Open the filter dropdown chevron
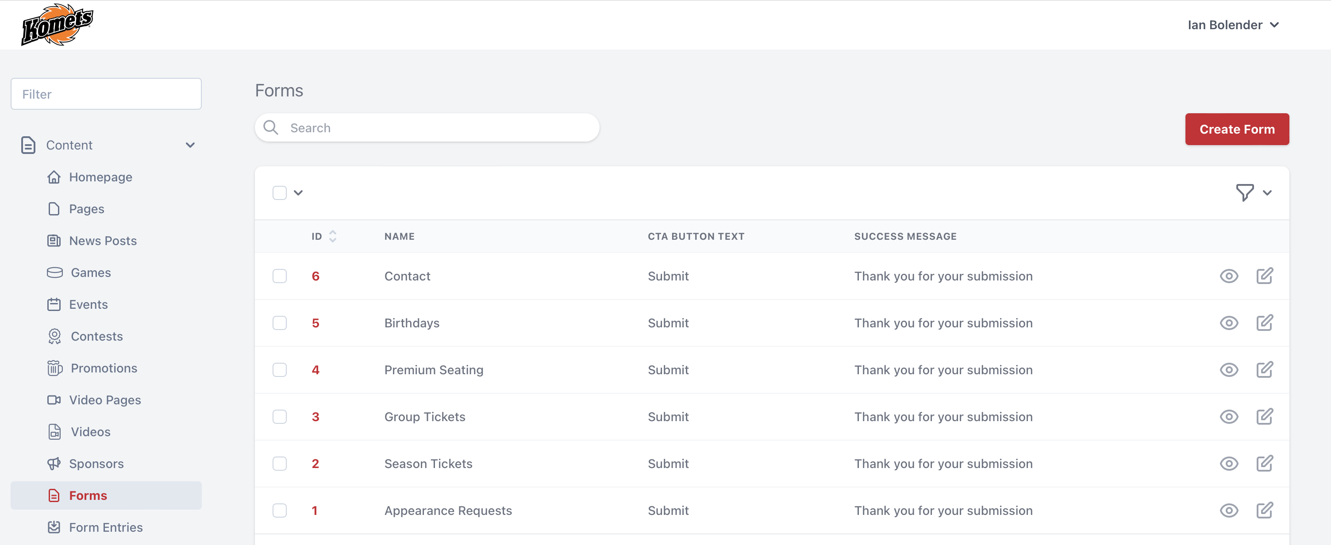This screenshot has height=545, width=1331. pyautogui.click(x=1267, y=193)
